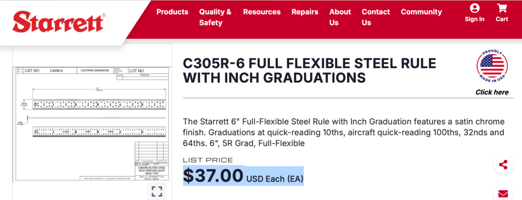This screenshot has width=522, height=200.
Task: Click the product description paragraph
Action: [343, 132]
